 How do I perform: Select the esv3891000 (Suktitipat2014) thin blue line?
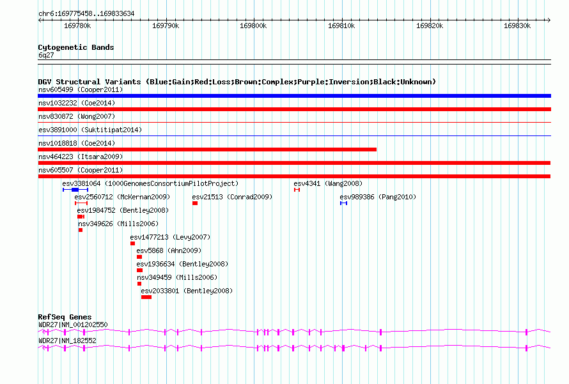[294, 136]
